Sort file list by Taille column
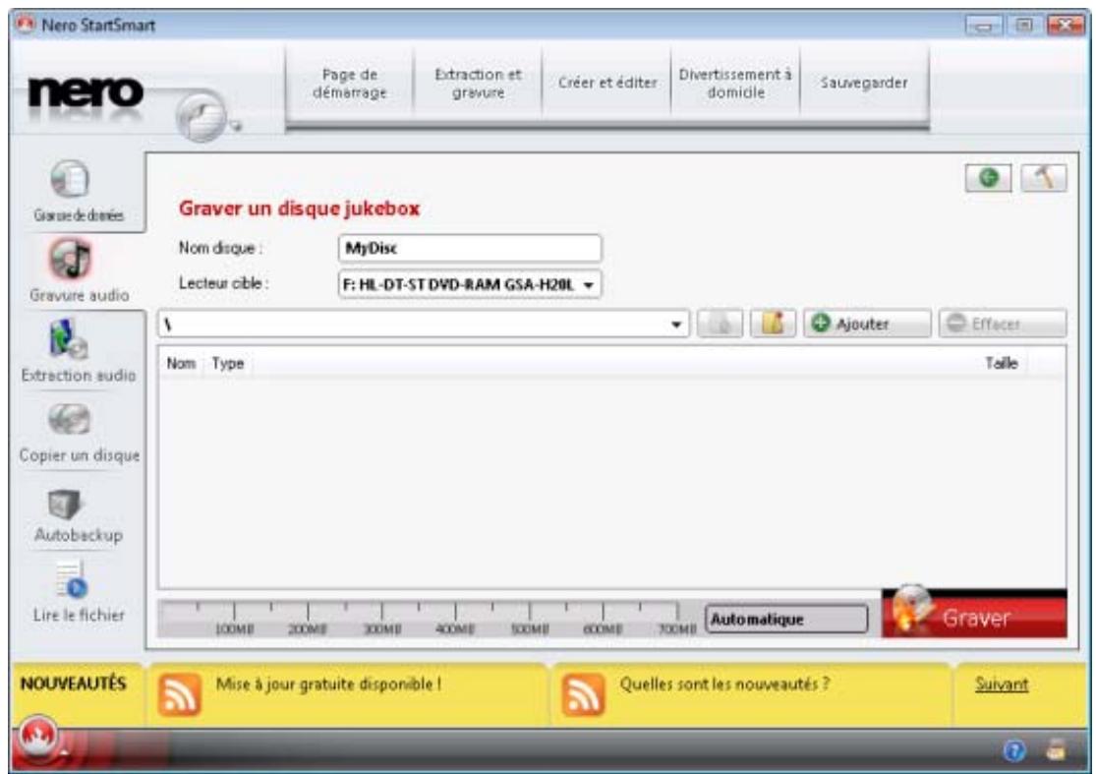 coord(1001,363)
